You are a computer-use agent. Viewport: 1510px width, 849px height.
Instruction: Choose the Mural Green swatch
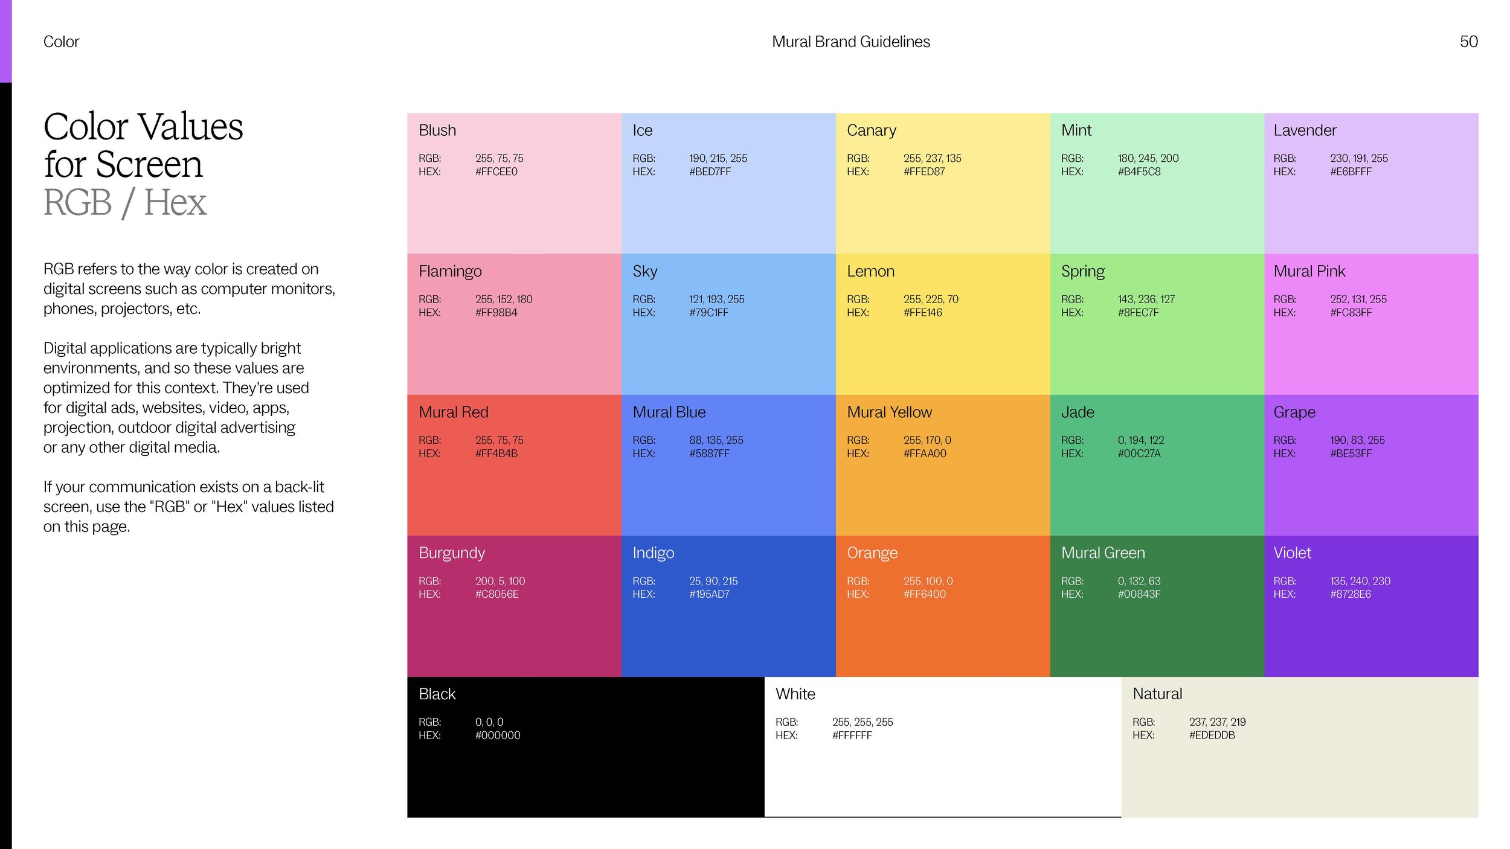(x=1157, y=606)
